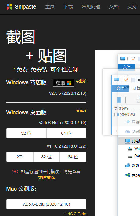Click the back arrow in Explorer window
The image size is (140, 216).
pos(117,131)
